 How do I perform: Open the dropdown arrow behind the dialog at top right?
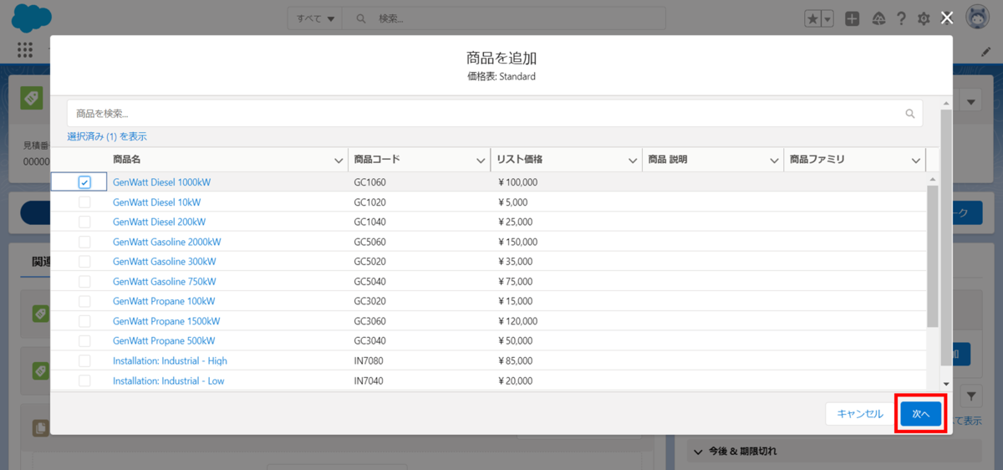coord(971,102)
